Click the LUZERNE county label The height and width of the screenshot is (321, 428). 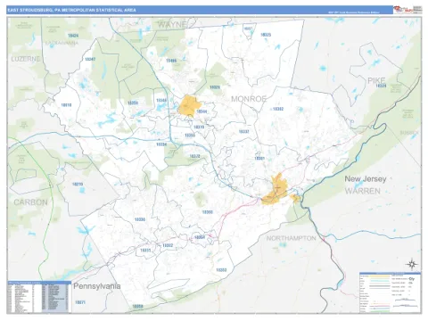(x=26, y=59)
